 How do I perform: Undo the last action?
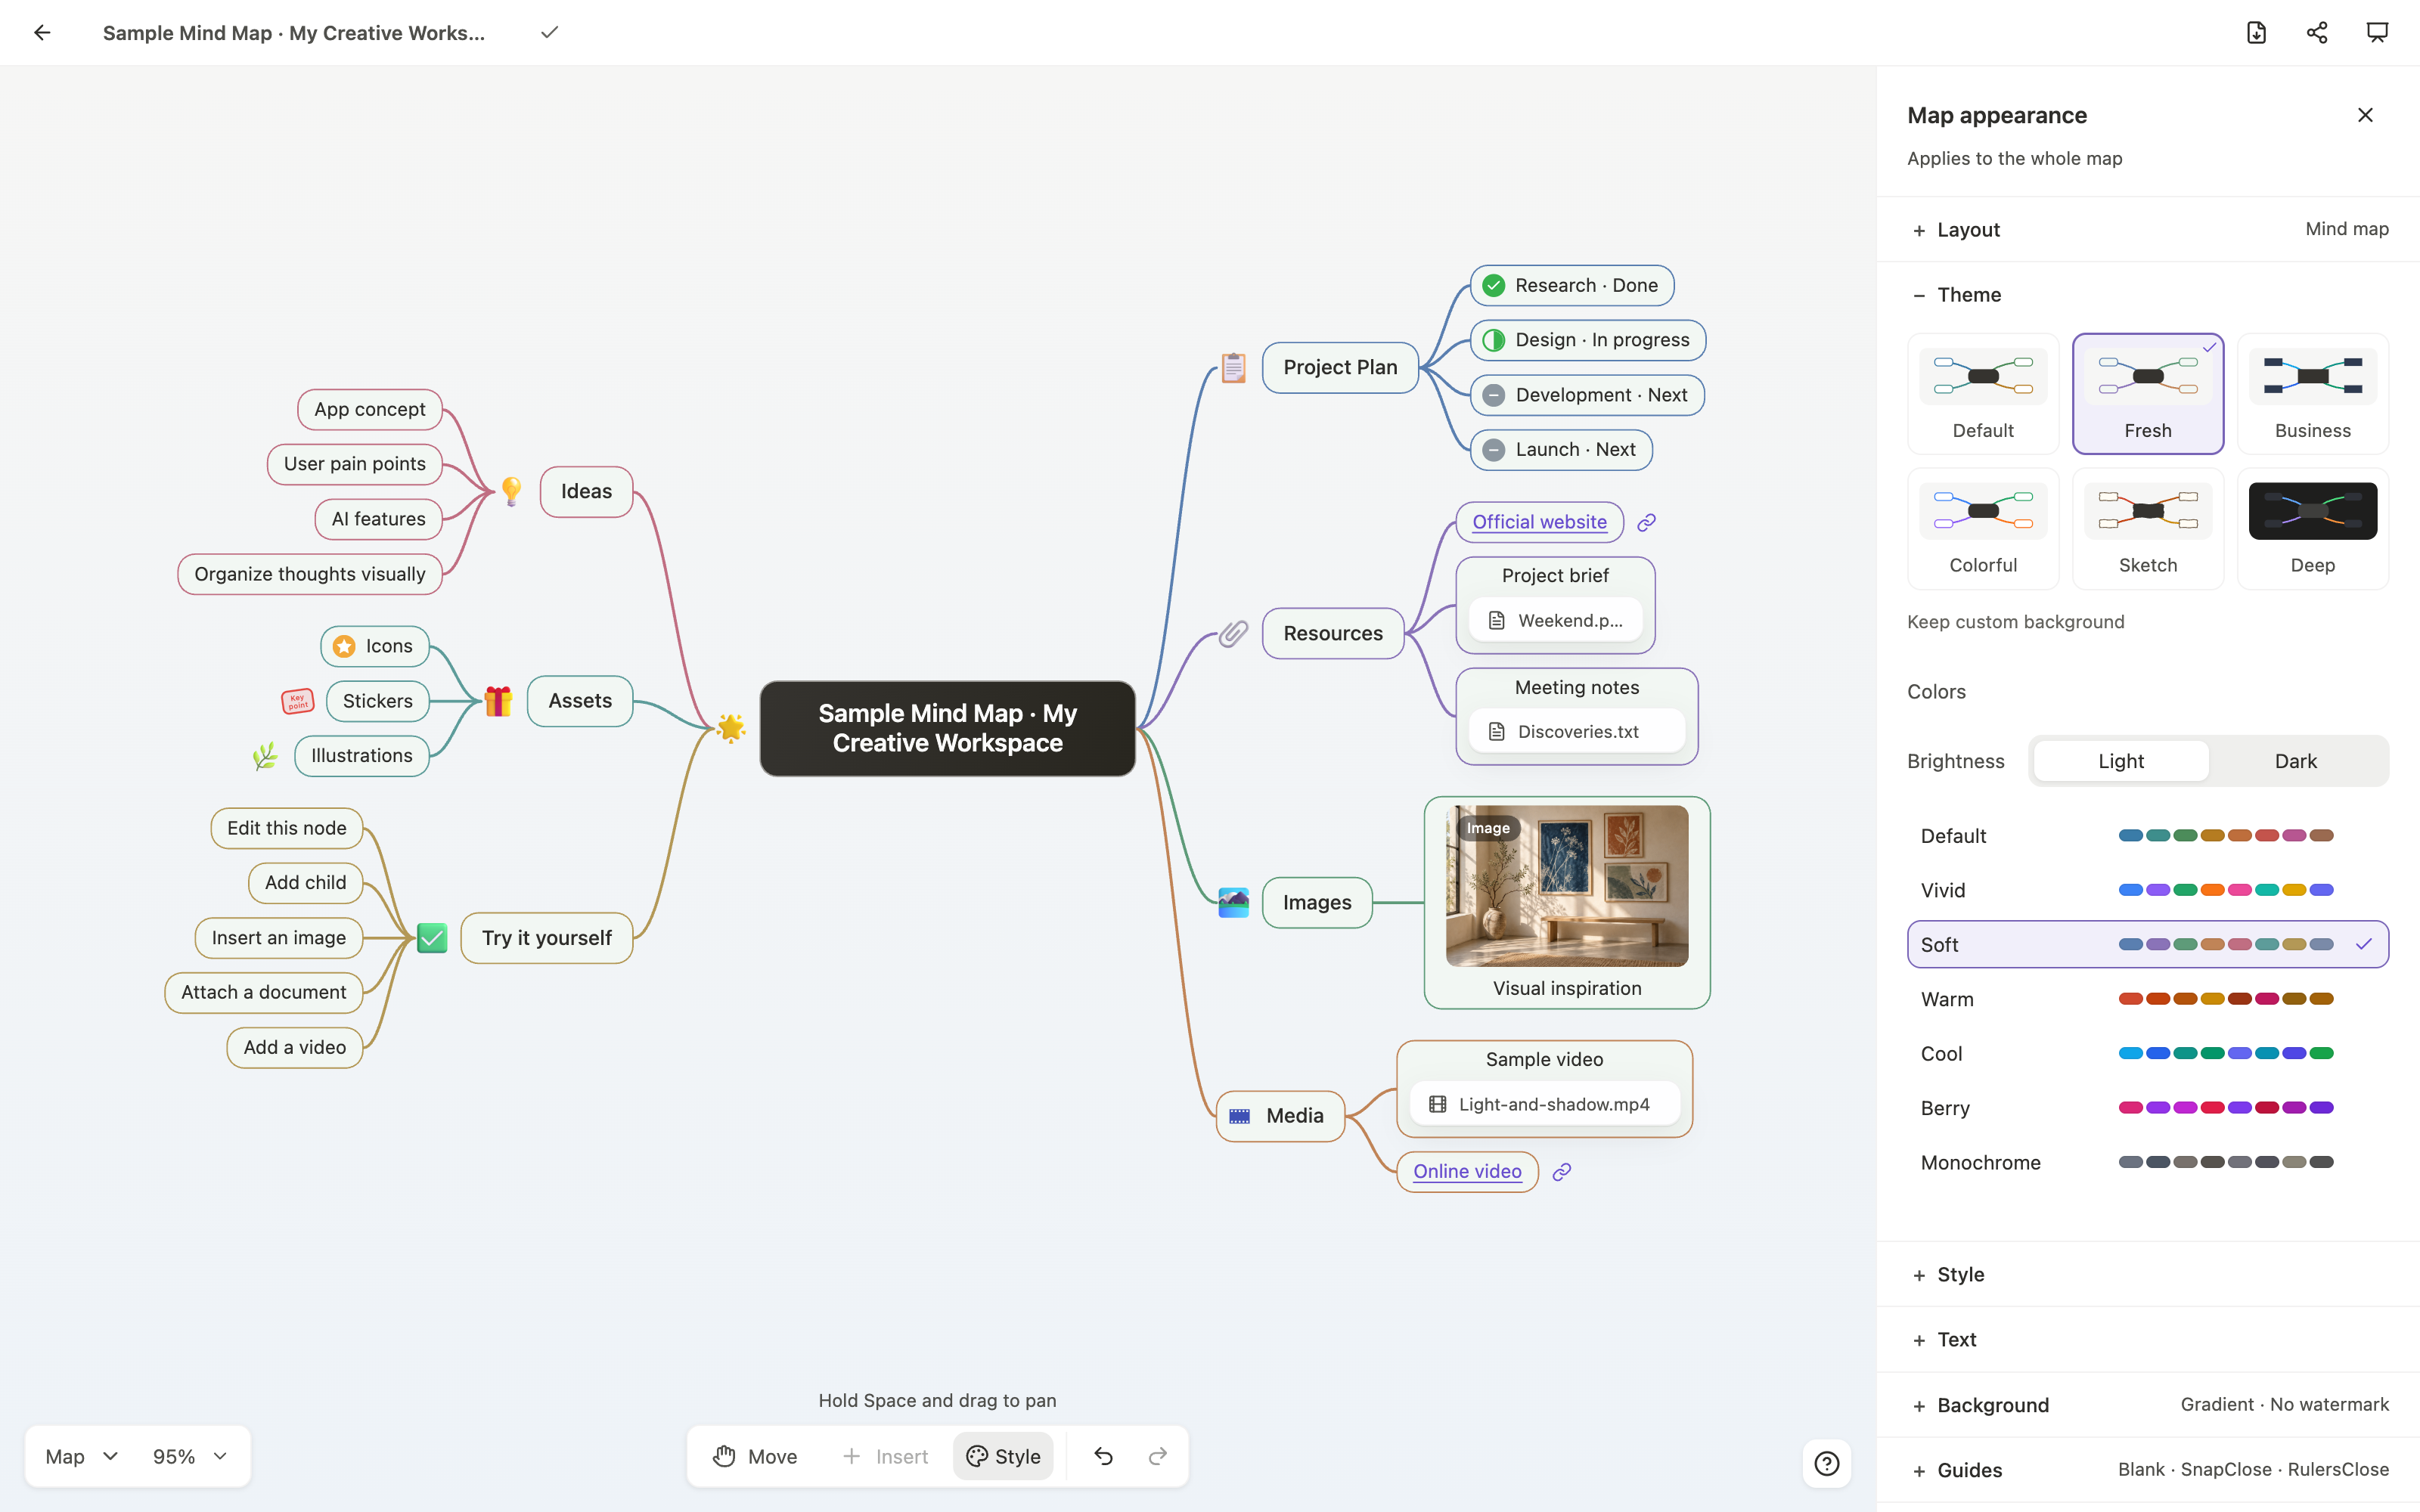point(1103,1456)
